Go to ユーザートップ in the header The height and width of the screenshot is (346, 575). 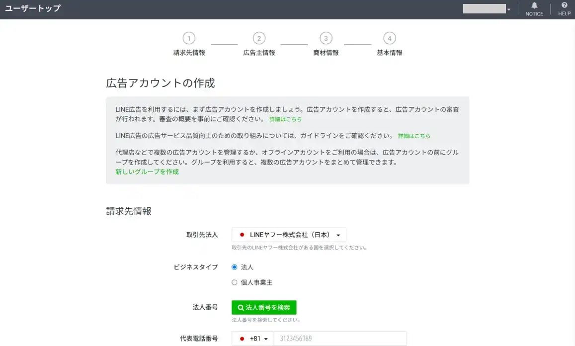coord(32,8)
